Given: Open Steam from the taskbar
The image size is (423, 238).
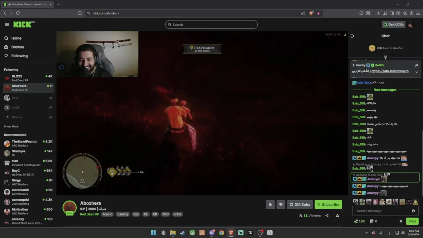Looking at the screenshot, I should pos(182,233).
